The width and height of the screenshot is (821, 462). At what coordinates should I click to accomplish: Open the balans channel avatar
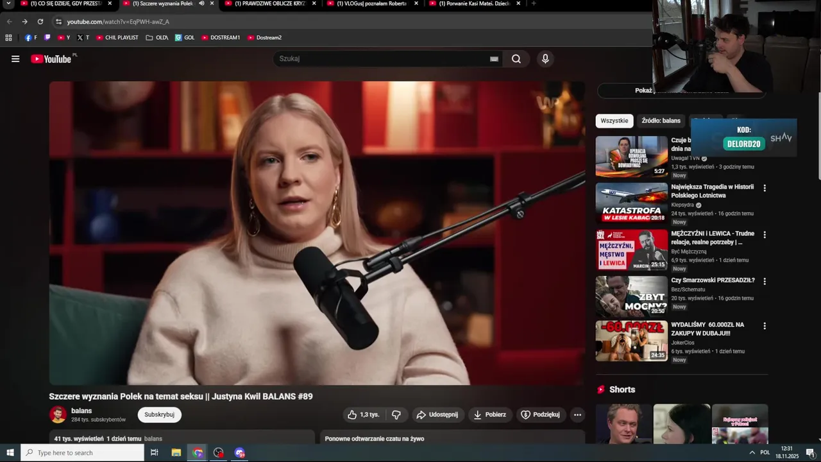(x=58, y=415)
